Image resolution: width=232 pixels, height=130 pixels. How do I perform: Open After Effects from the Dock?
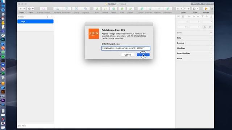tap(3, 100)
